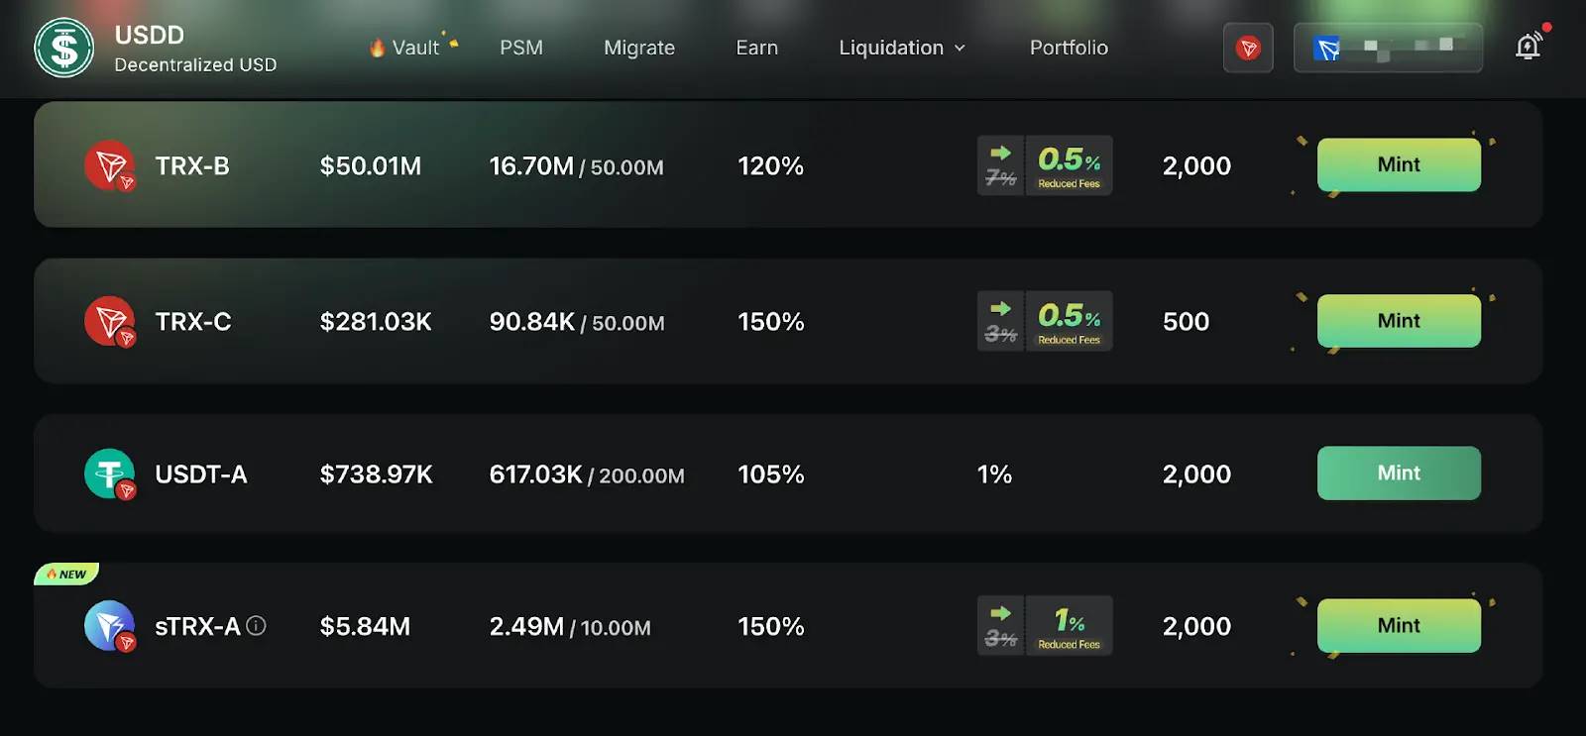1586x736 pixels.
Task: Click the 16.70M / 50.00M supply progress value
Action: click(577, 166)
